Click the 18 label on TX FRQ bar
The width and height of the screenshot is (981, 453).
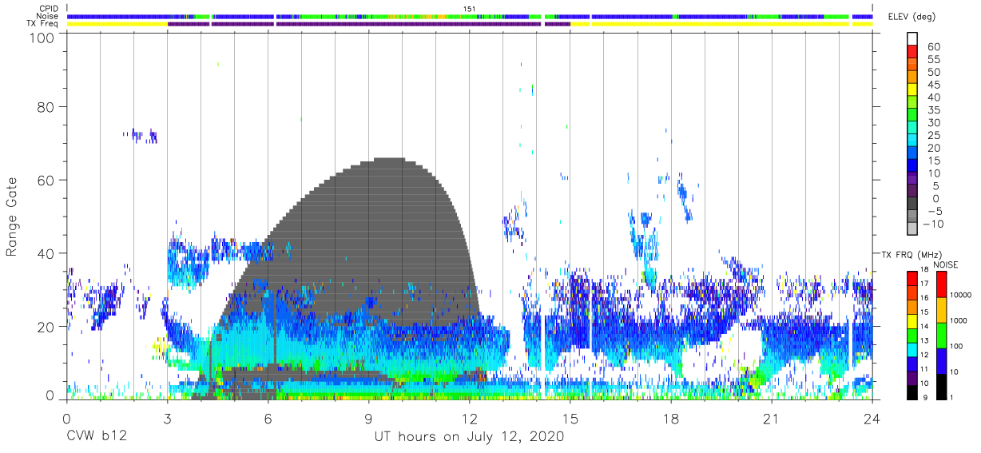924,269
